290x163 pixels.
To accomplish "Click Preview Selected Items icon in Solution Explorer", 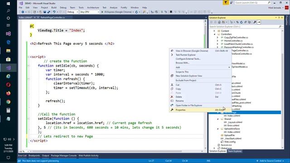I will [x=259, y=22].
